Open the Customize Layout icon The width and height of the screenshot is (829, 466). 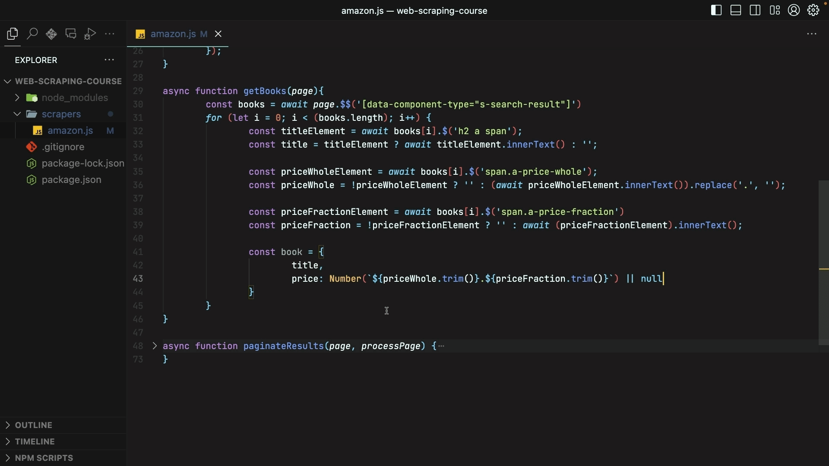click(775, 10)
